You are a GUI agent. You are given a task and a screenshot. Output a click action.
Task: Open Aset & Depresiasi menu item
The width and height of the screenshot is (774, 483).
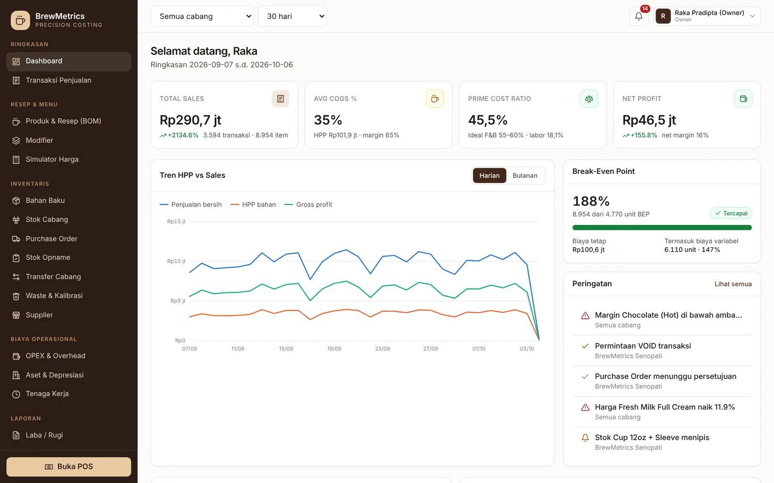coord(69,375)
